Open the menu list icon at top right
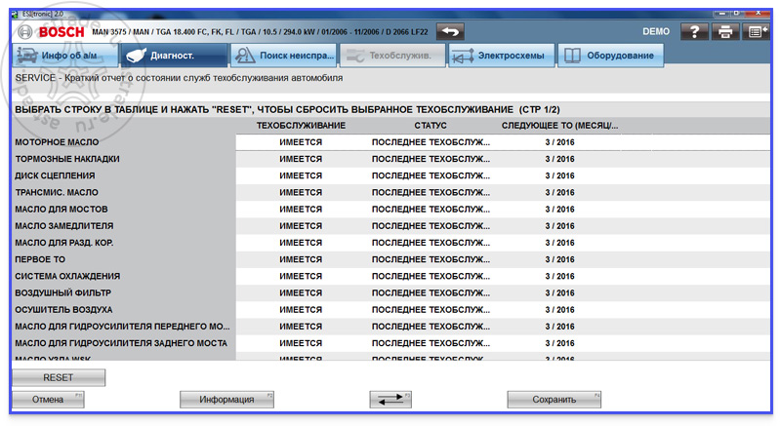 pyautogui.click(x=756, y=32)
